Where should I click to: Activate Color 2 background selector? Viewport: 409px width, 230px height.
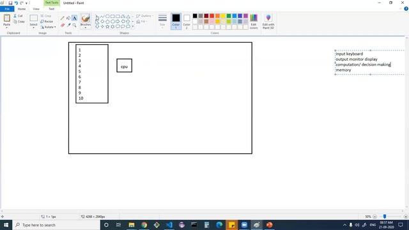(187, 21)
